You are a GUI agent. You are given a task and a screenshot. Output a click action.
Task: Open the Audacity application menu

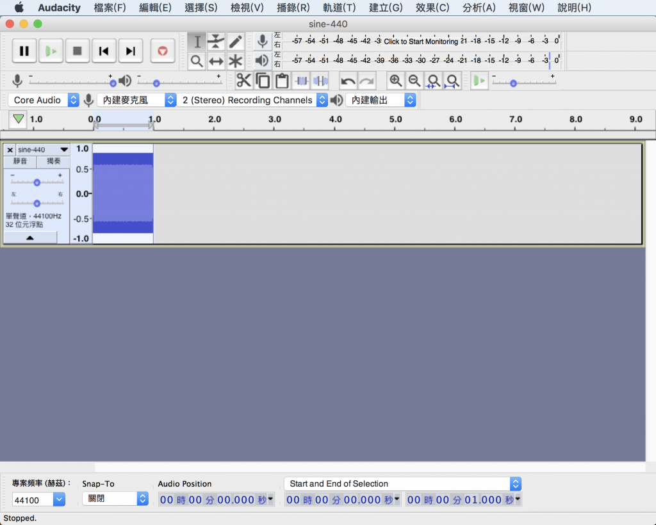pos(59,8)
